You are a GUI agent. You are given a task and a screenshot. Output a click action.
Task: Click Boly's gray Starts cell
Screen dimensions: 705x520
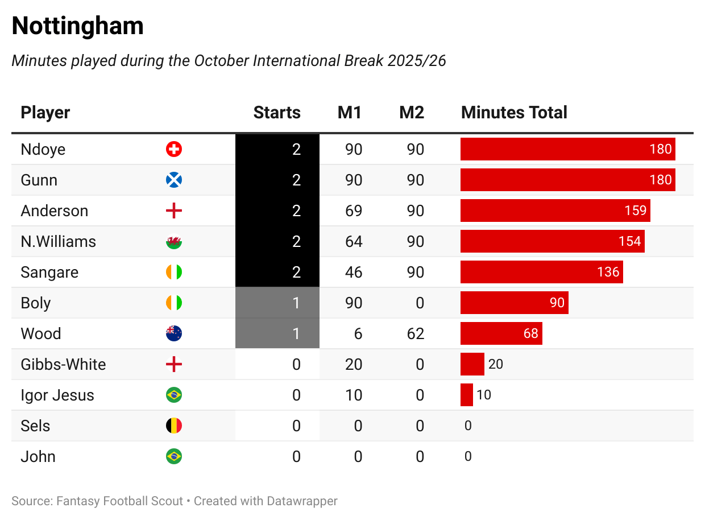(277, 303)
